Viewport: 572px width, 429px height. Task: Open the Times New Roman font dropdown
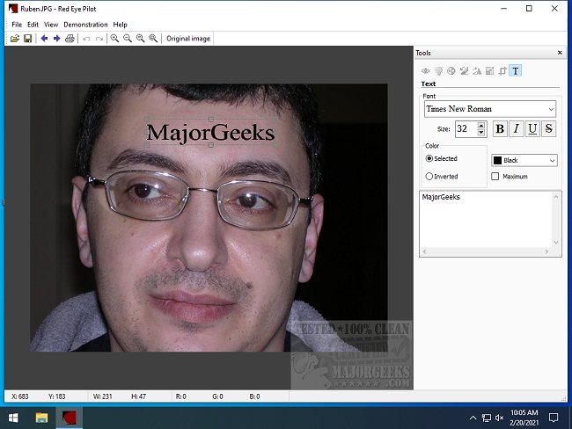pos(489,109)
